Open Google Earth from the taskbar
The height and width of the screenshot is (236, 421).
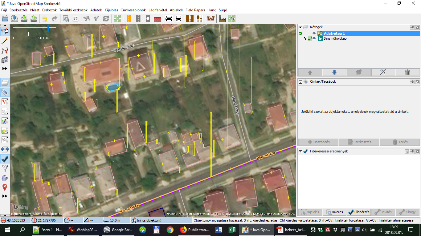point(119,230)
